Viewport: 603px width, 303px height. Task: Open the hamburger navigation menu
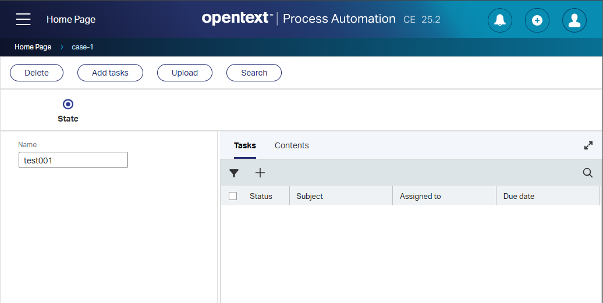pos(23,19)
